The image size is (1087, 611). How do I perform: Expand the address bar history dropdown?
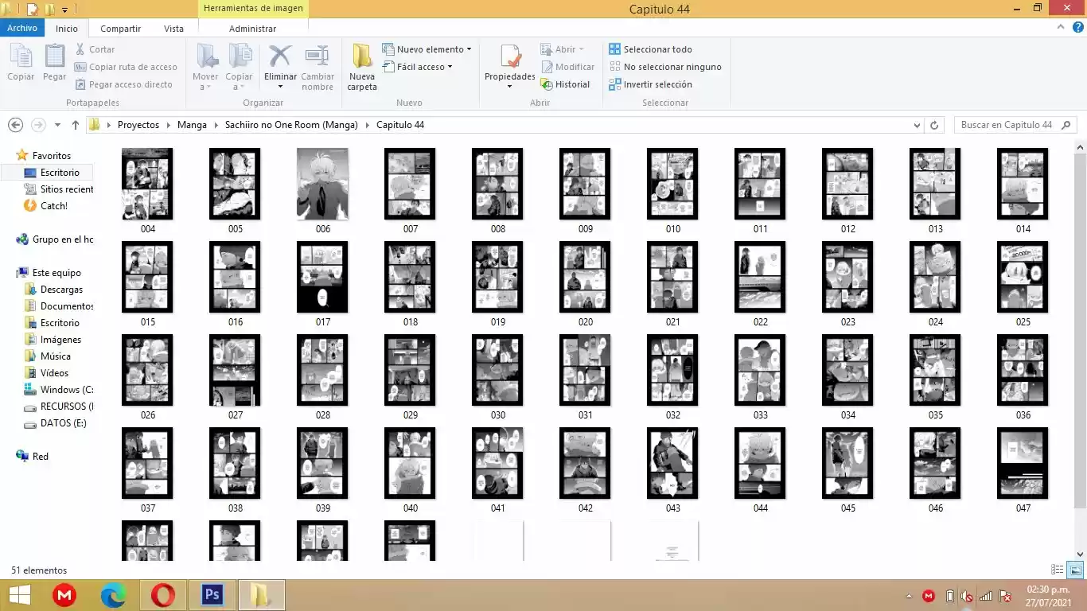pos(917,125)
